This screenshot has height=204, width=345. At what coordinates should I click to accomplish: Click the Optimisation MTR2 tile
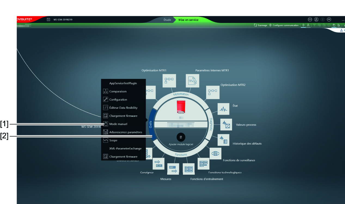pyautogui.click(x=213, y=92)
